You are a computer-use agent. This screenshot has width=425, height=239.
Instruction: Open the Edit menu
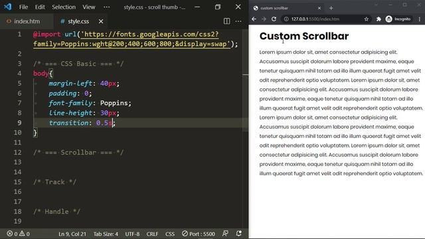tap(40, 7)
